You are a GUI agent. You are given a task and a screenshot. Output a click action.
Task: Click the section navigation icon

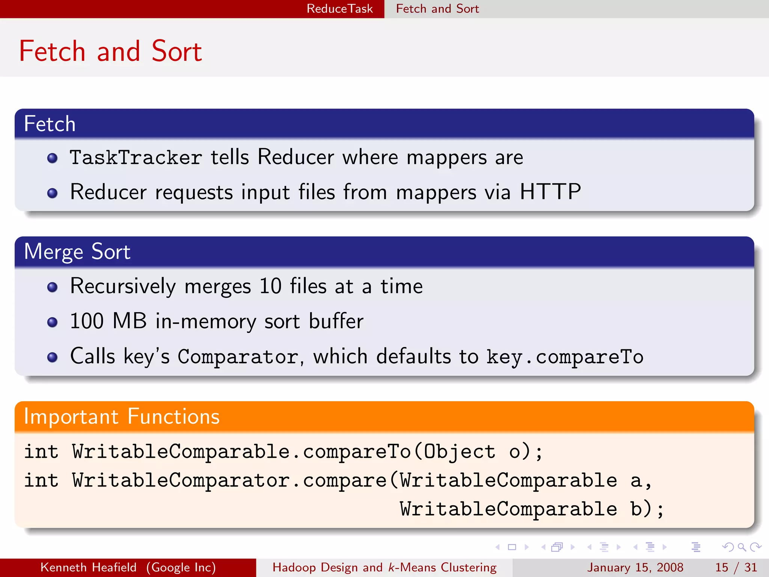[x=650, y=547]
